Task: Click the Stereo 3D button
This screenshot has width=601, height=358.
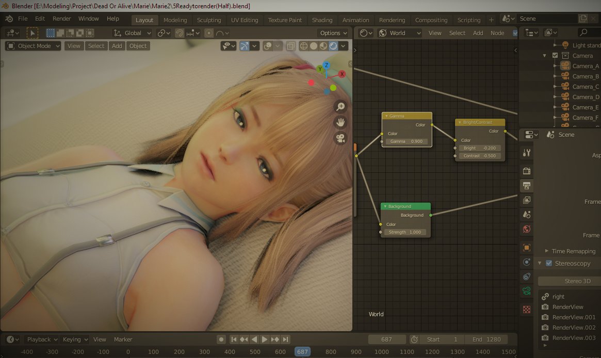Action: click(569, 281)
